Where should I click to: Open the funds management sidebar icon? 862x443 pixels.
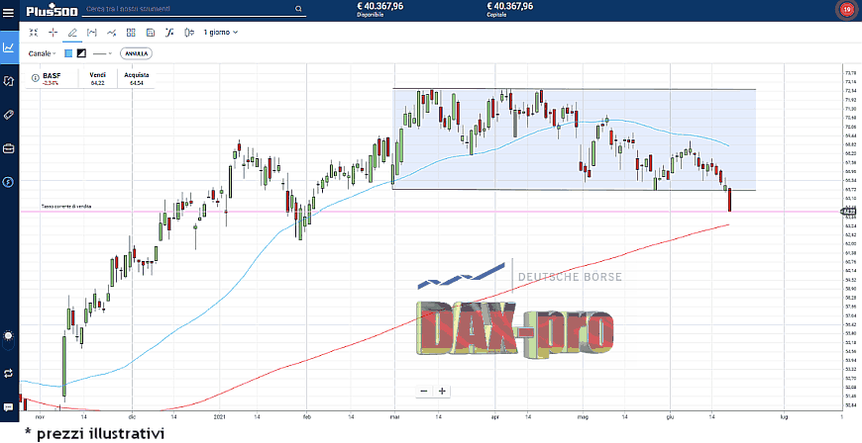(8, 182)
